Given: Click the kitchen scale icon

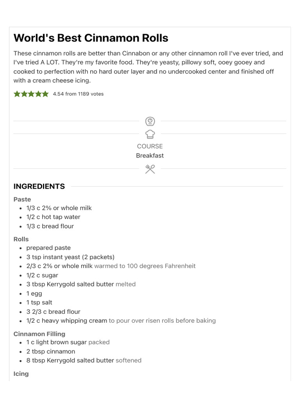Looking at the screenshot, I should [150, 121].
